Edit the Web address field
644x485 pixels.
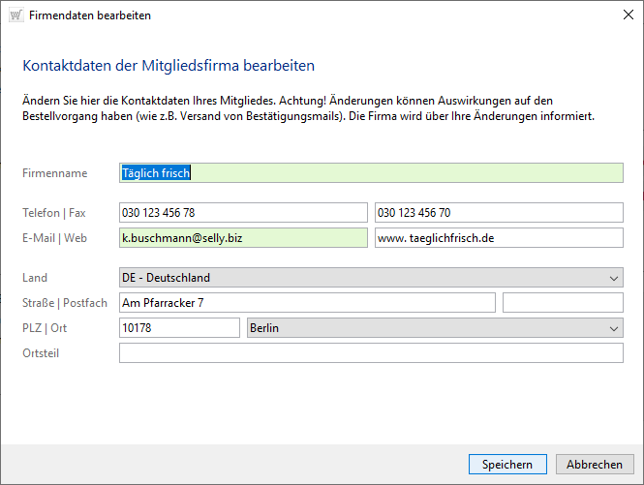coord(498,238)
